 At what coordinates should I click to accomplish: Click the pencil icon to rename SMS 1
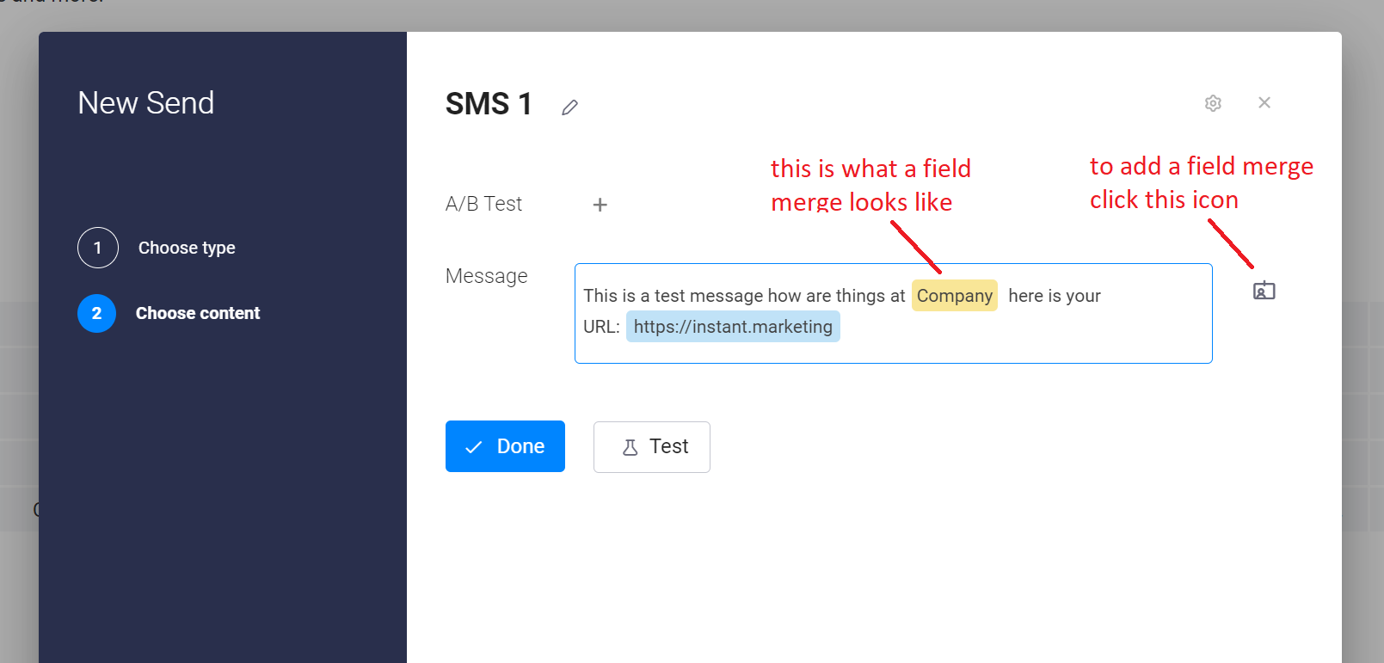[569, 107]
